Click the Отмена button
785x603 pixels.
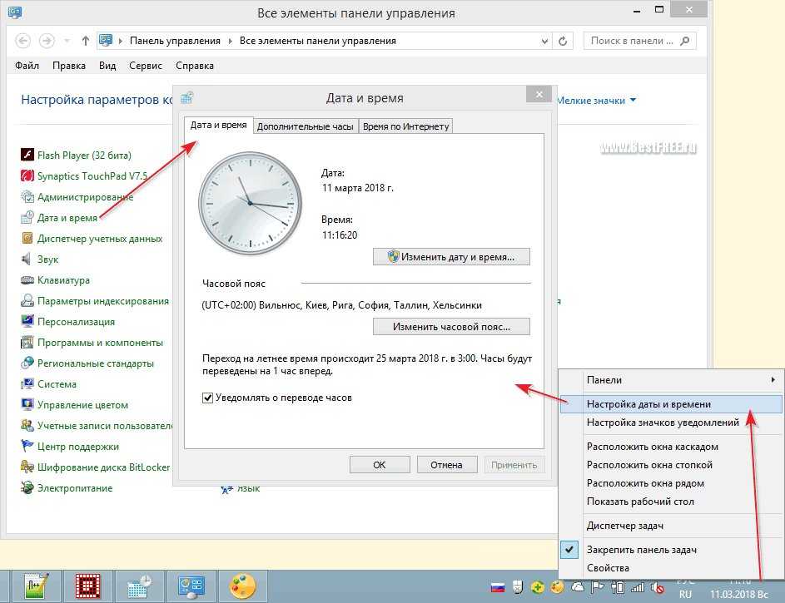446,464
